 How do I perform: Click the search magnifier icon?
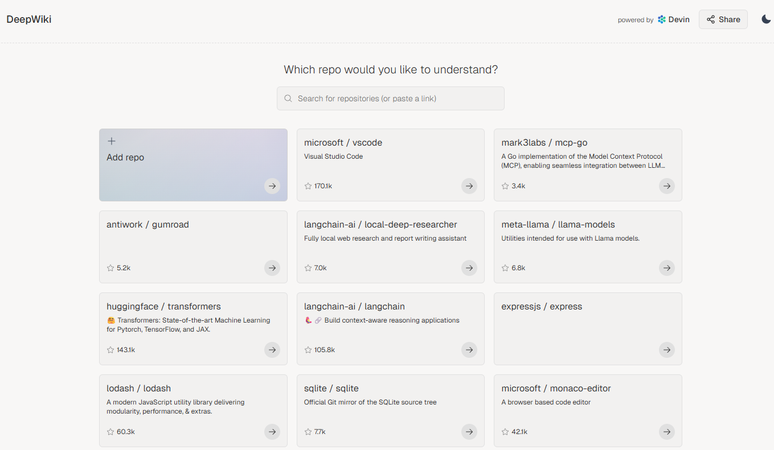(x=288, y=98)
